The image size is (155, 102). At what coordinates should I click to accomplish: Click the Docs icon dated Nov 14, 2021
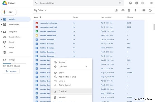(37, 98)
